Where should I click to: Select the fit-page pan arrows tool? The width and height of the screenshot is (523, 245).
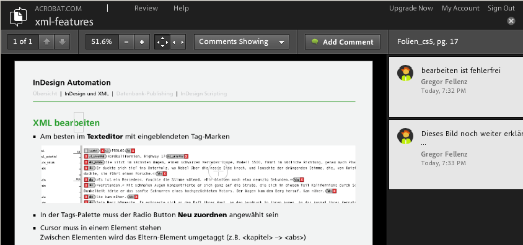coord(162,42)
